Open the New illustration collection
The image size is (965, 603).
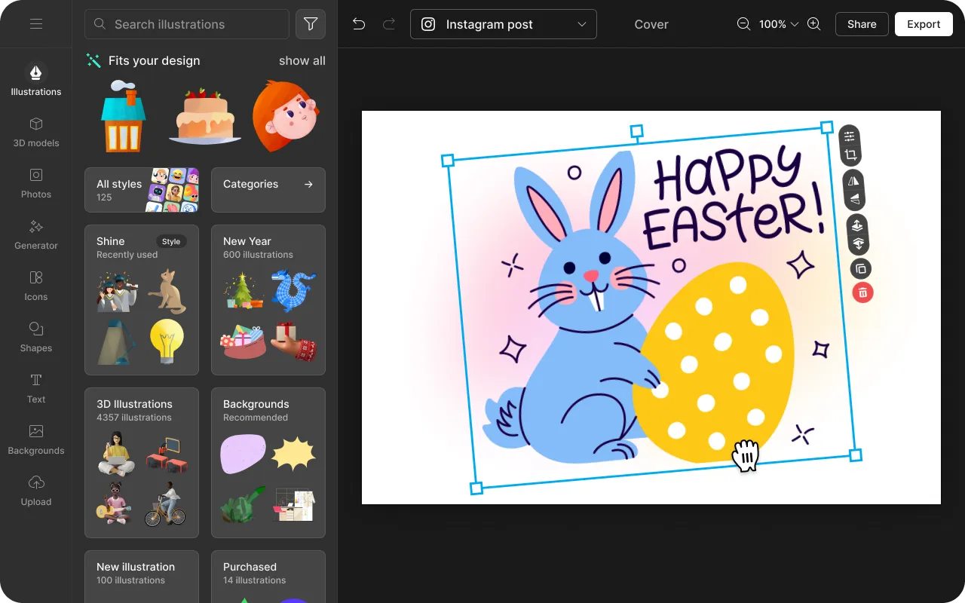142,576
